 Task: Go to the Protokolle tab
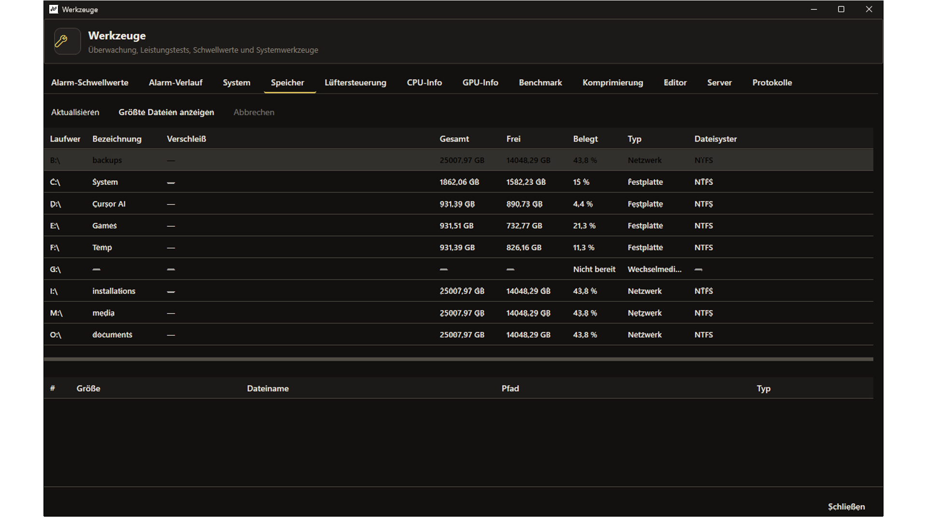point(772,82)
